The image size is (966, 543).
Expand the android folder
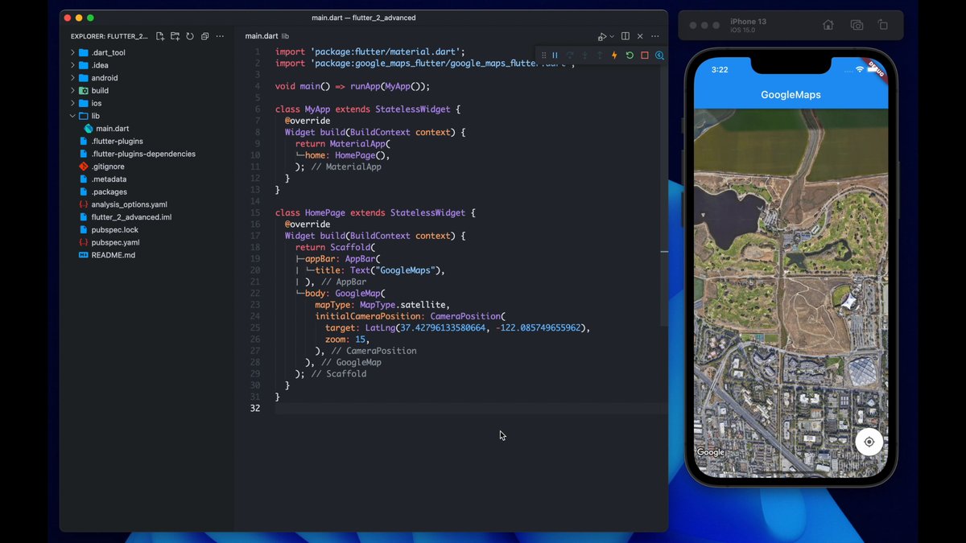pos(104,78)
